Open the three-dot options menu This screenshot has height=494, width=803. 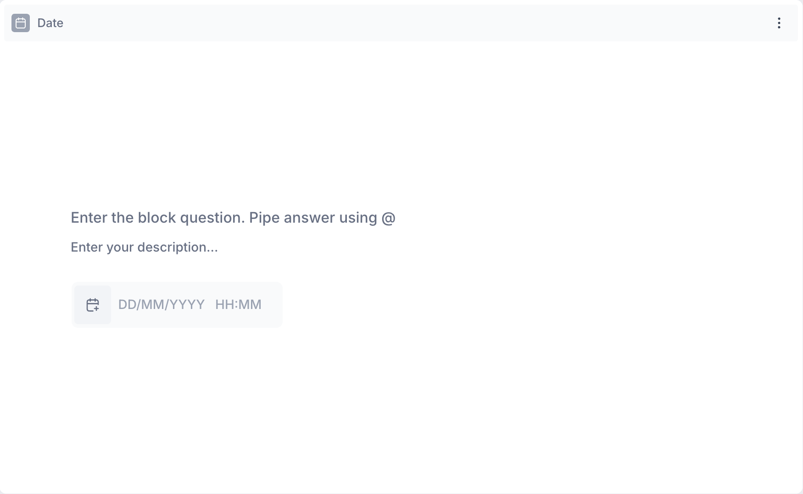[779, 23]
